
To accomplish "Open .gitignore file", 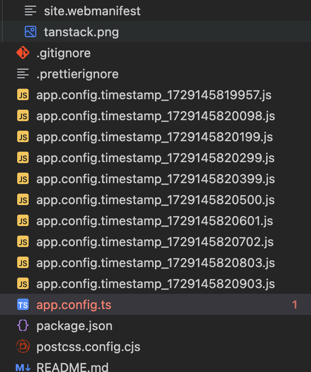I will click(63, 53).
